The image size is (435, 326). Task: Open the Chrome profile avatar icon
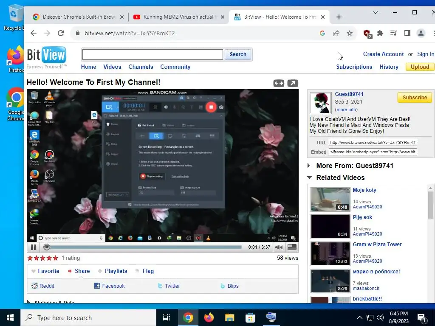click(x=421, y=33)
